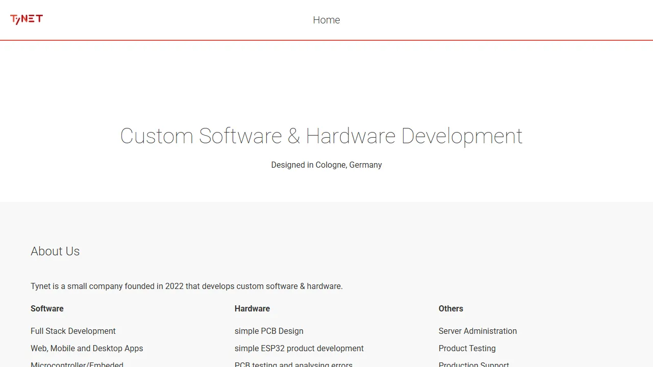653x367 pixels.
Task: Select the Software column heading
Action: click(x=47, y=308)
